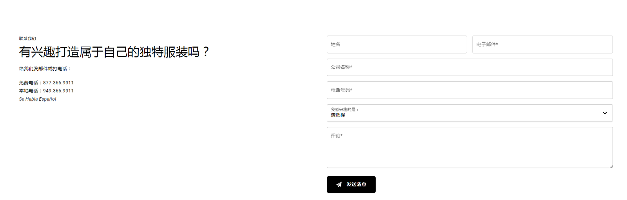
Task: Select the 公司名称 text field
Action: pos(469,67)
